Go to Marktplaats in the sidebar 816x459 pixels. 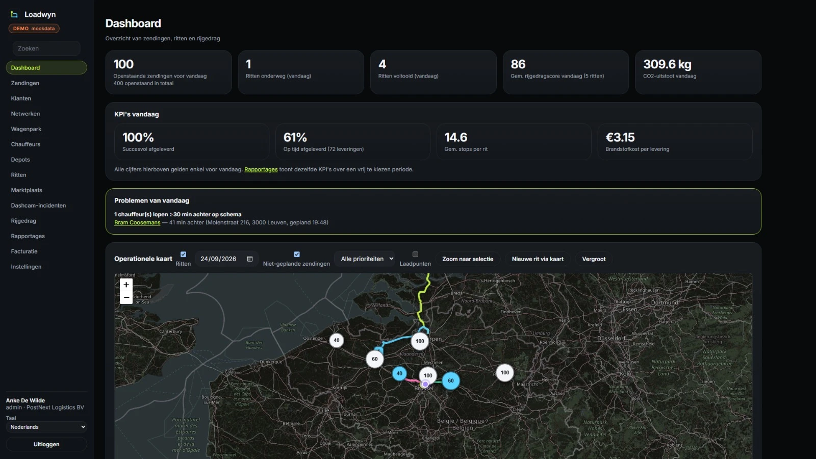coord(46,190)
